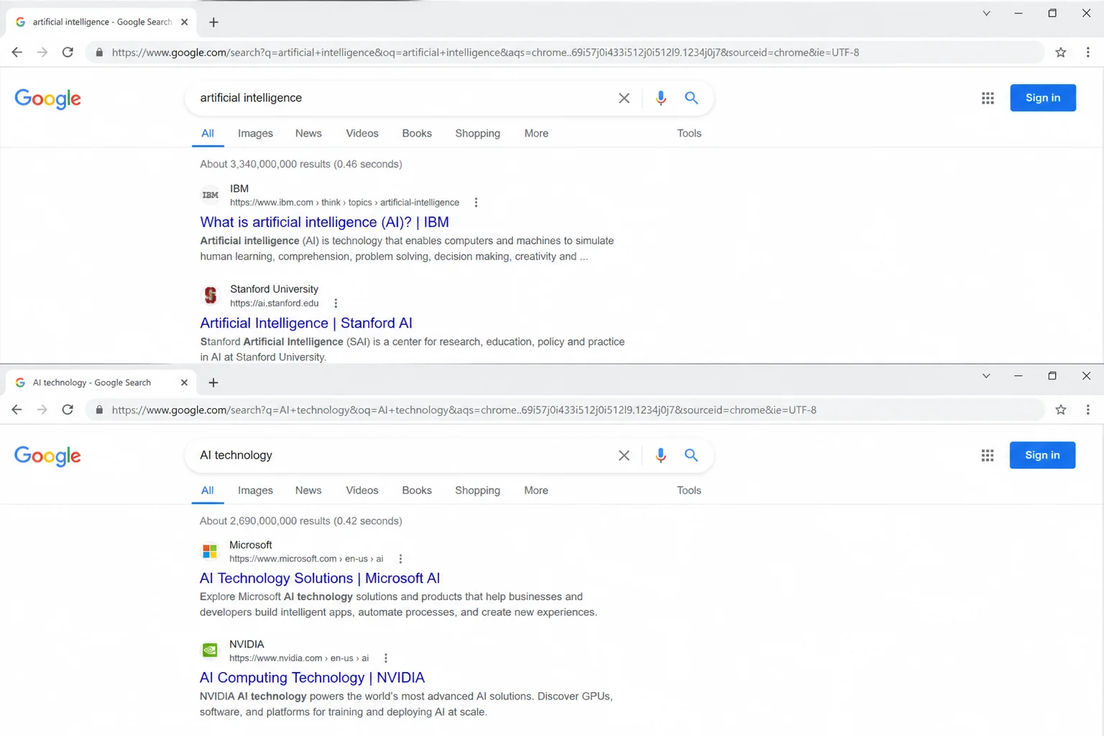Click the 'https://www.nvidia.com › en-us › ai' breadcrumb
The width and height of the screenshot is (1104, 736).
[x=299, y=658]
